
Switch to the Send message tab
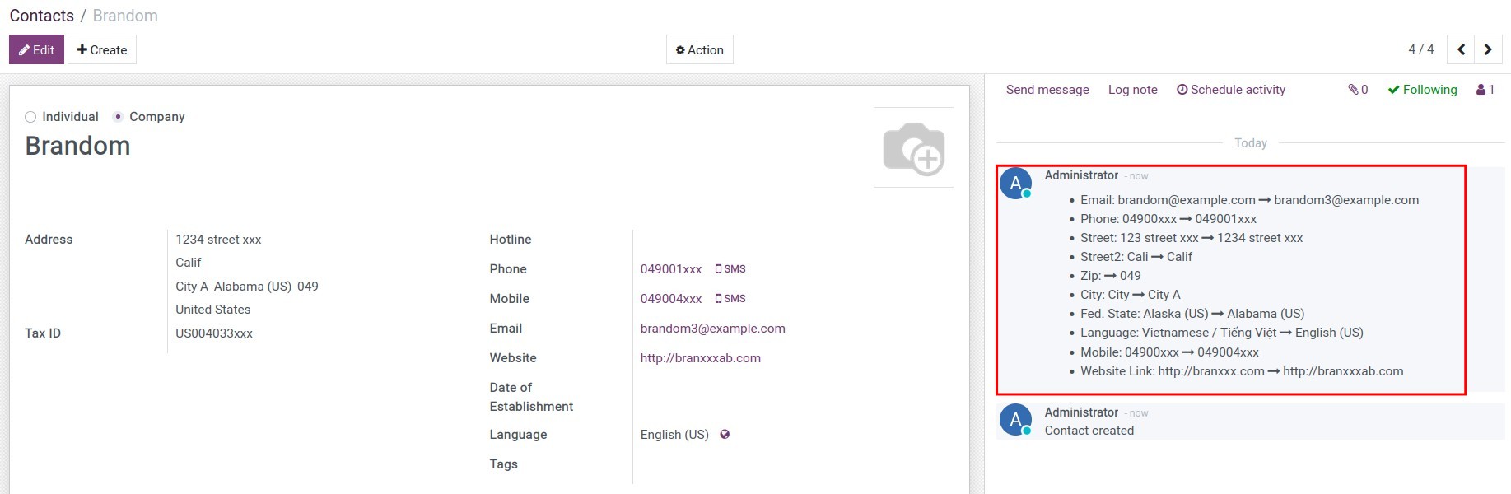[x=1047, y=90]
